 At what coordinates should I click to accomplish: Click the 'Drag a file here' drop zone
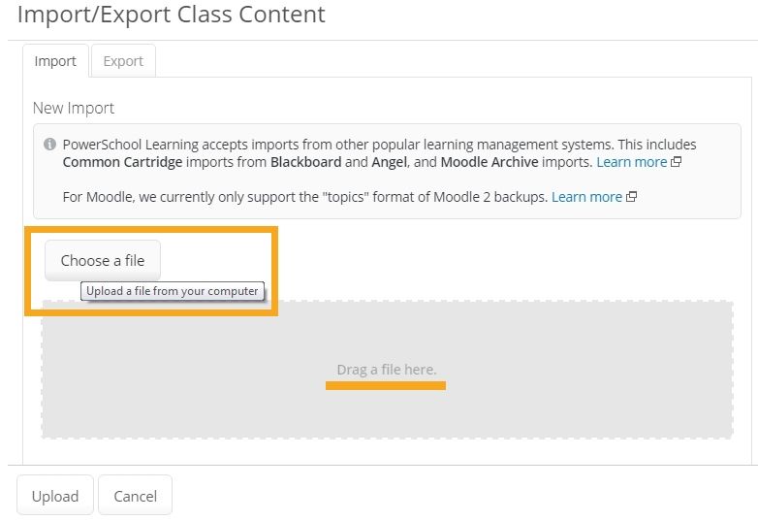[x=387, y=370]
